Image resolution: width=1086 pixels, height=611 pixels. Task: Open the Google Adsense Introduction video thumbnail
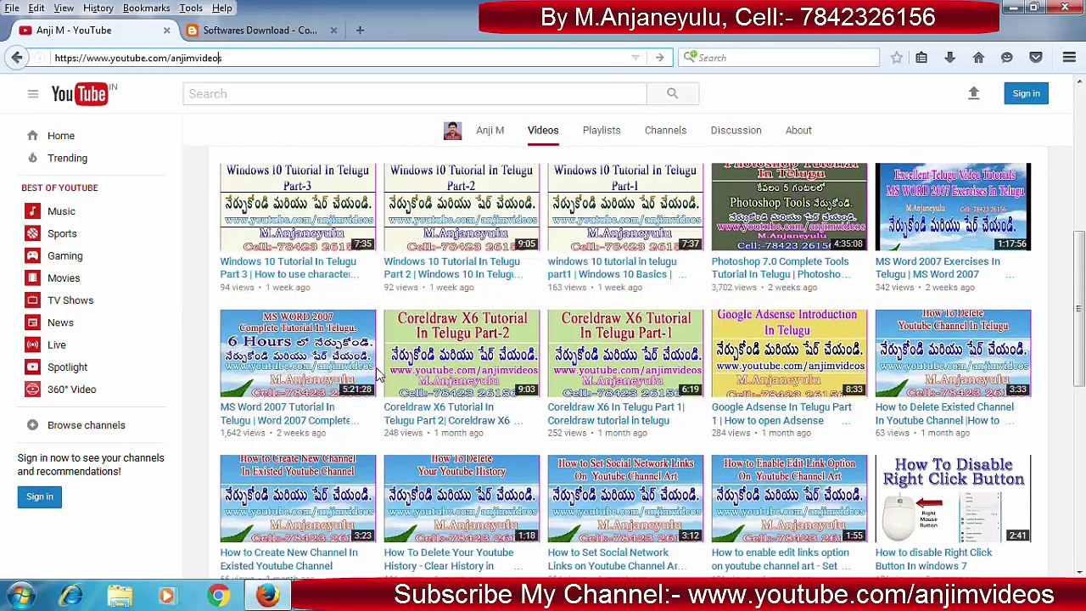(x=789, y=353)
